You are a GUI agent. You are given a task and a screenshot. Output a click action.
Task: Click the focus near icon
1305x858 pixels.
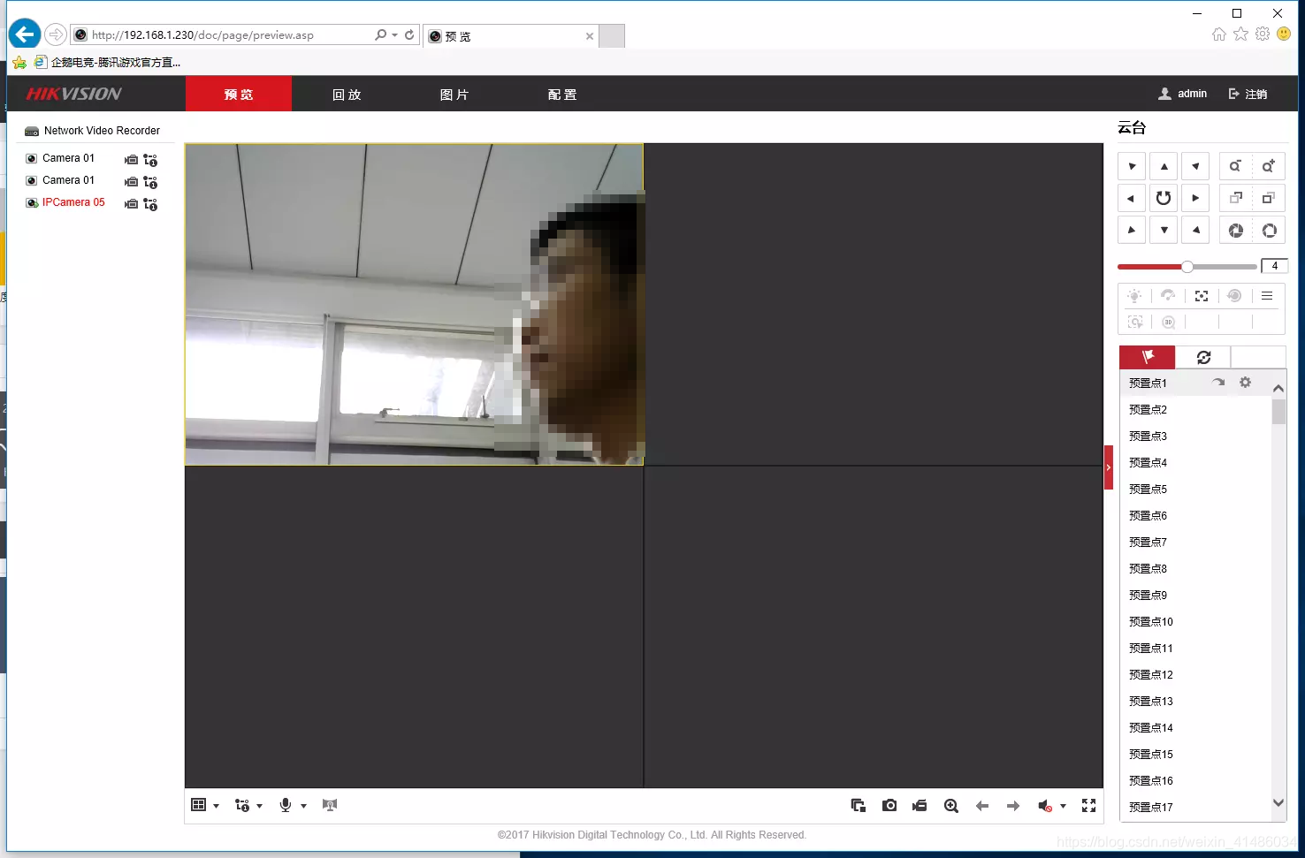1235,198
